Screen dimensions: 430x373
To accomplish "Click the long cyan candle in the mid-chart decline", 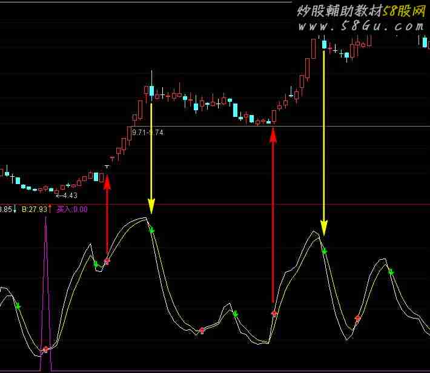I will [x=236, y=110].
